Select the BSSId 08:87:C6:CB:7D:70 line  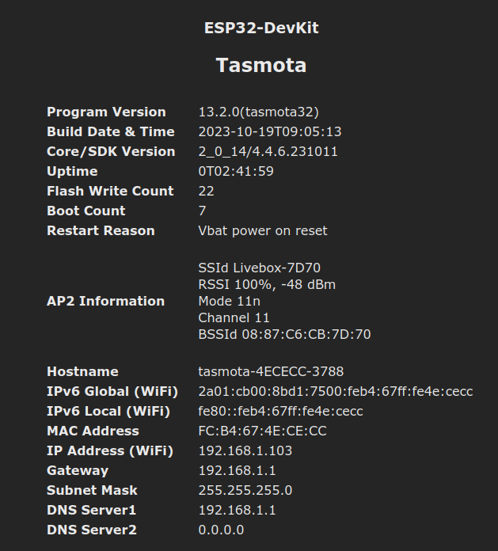point(284,334)
